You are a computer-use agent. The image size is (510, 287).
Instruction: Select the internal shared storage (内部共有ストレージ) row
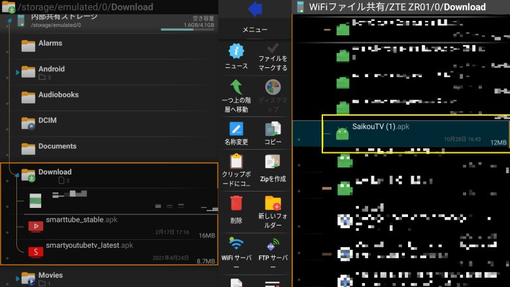point(109,22)
